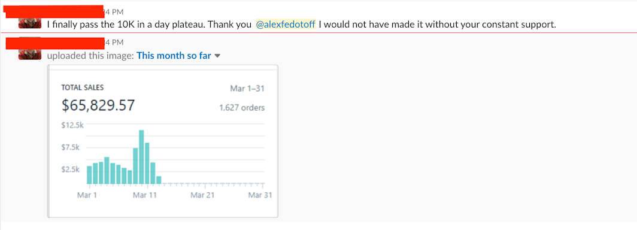Click the Mar 1 axis label
Viewport: 637px width, 230px height.
(87, 195)
